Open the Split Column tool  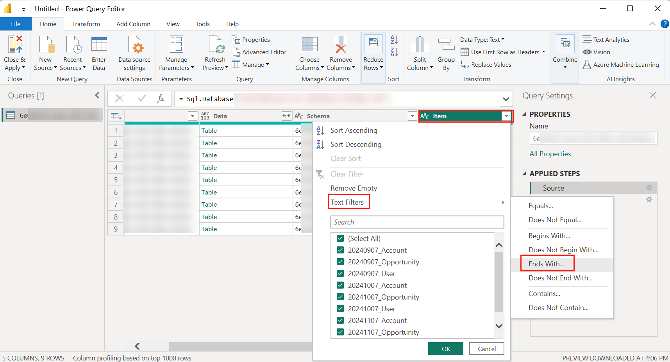[420, 52]
